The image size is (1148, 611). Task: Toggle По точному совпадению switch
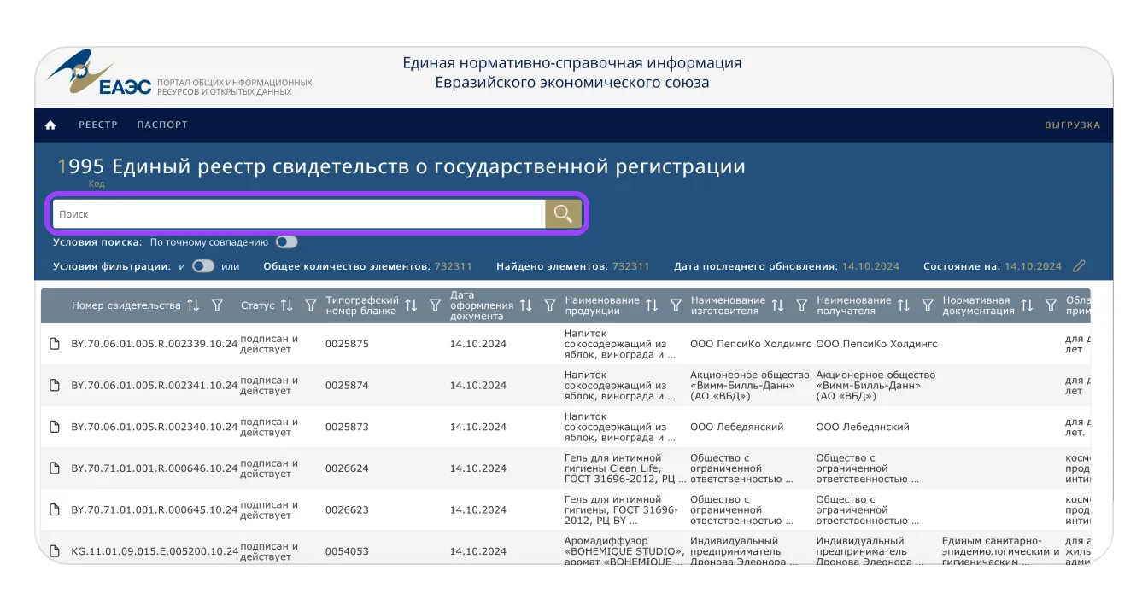click(x=286, y=242)
